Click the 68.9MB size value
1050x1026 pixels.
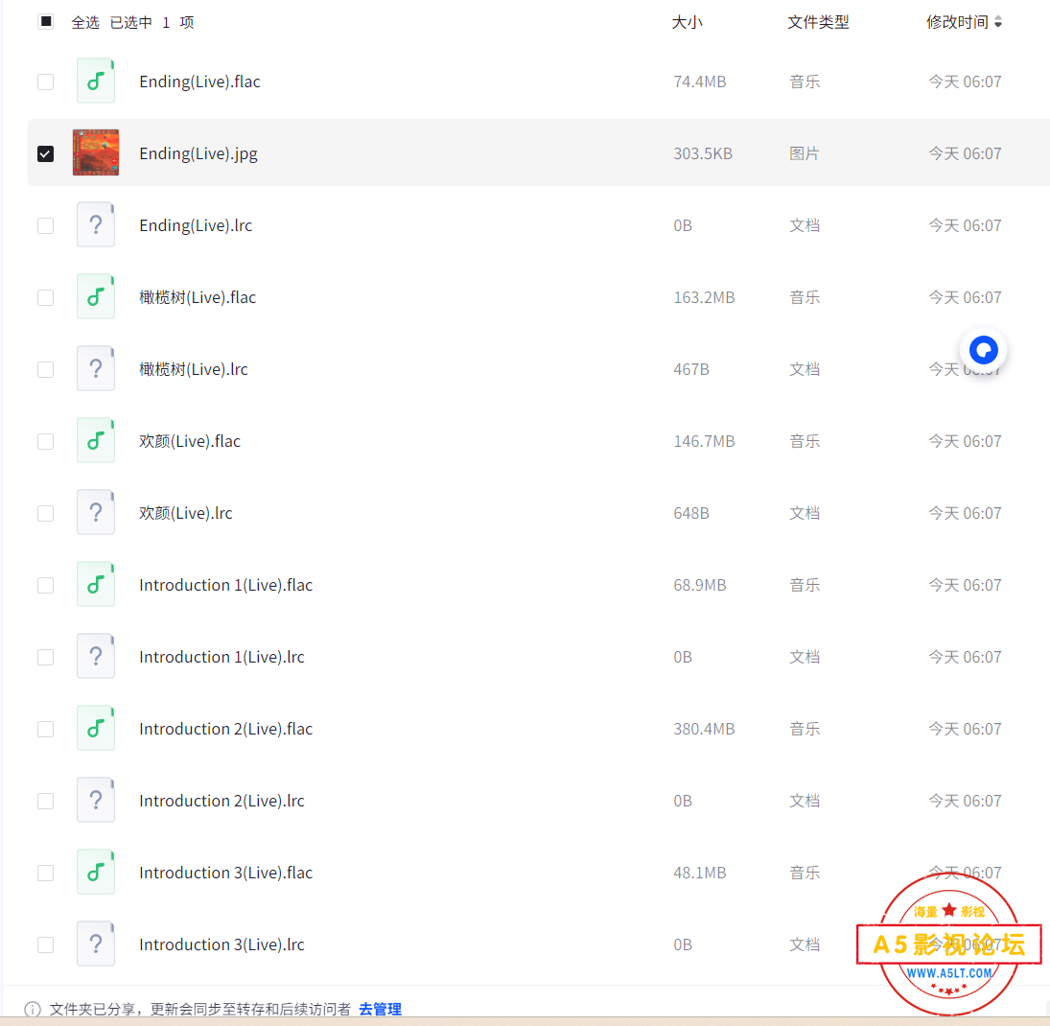coord(700,585)
